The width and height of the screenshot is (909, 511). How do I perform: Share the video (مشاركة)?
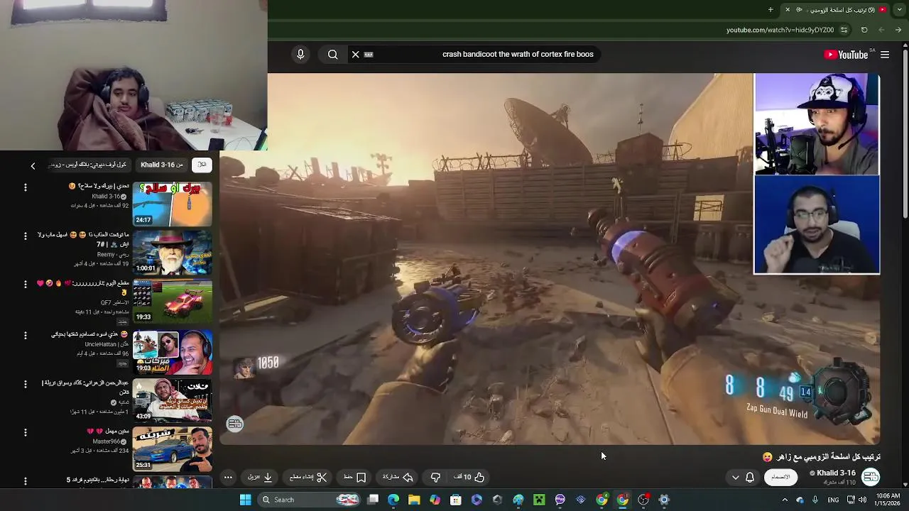tap(398, 478)
